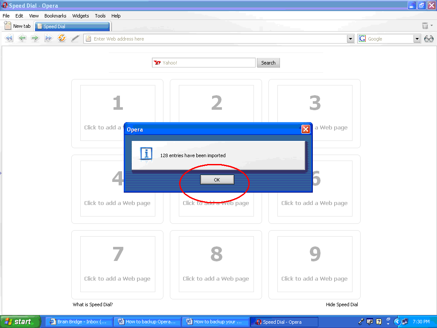Click the window-with-wrench icon in the taskbar

point(370,322)
